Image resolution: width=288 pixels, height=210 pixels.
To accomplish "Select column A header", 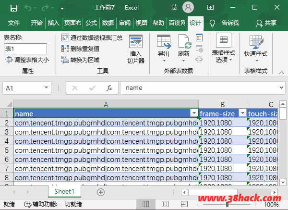I will pos(106,104).
